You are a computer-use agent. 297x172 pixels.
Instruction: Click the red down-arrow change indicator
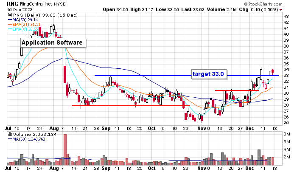click(280, 10)
